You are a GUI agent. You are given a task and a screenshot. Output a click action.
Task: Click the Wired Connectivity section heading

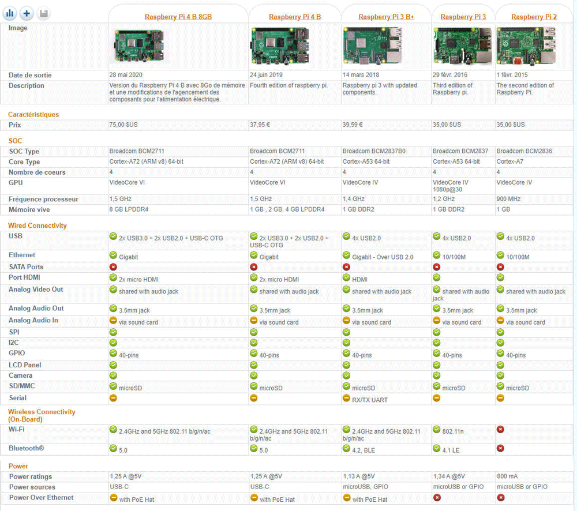[38, 226]
